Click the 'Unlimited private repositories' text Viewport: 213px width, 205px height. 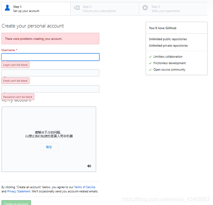point(168,46)
